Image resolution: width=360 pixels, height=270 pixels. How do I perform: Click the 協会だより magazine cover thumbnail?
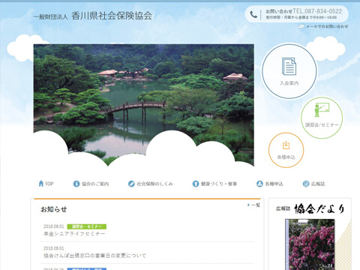tap(310, 244)
